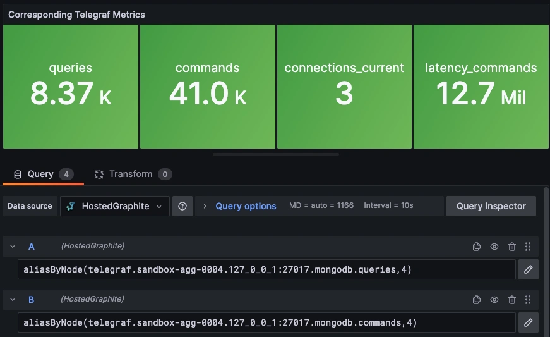Click the Interval = 10s text
550x337 pixels.
388,205
